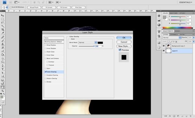The height and width of the screenshot is (118, 195).
Task: Select the History Brush tool
Action: (3, 48)
